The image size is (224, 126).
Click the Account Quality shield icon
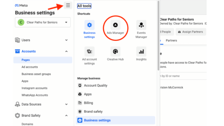coord(80,85)
